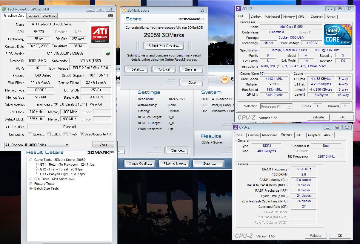Toggle the CUDA checkbox

tap(49, 134)
